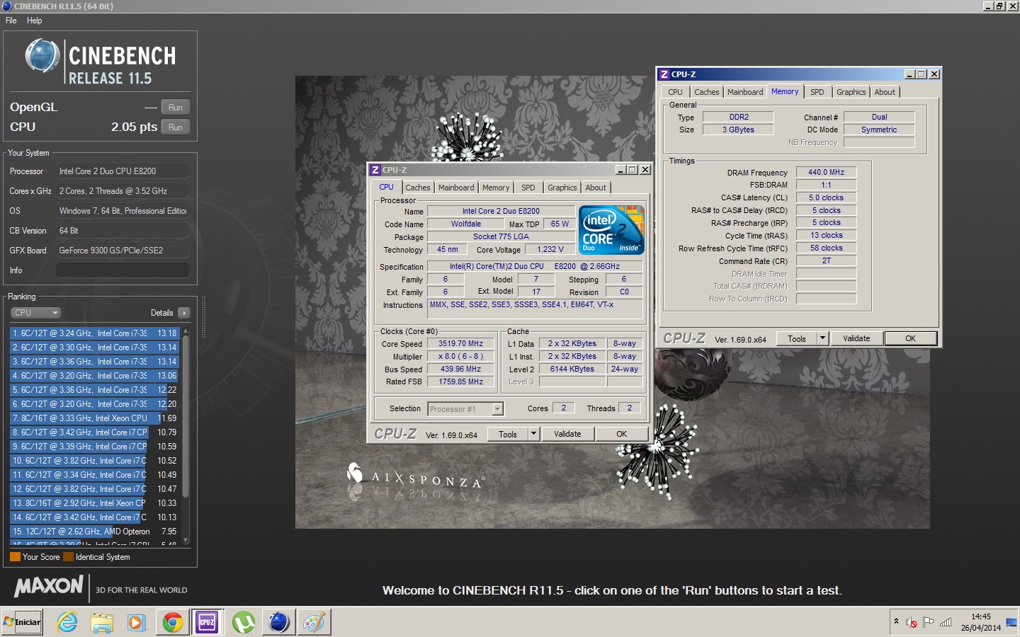Run the CPU benchmark
Viewport: 1020px width, 637px height.
(176, 127)
